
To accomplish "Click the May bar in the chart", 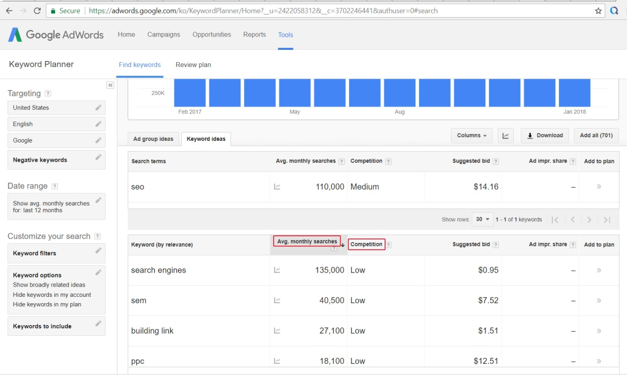I will coord(294,93).
